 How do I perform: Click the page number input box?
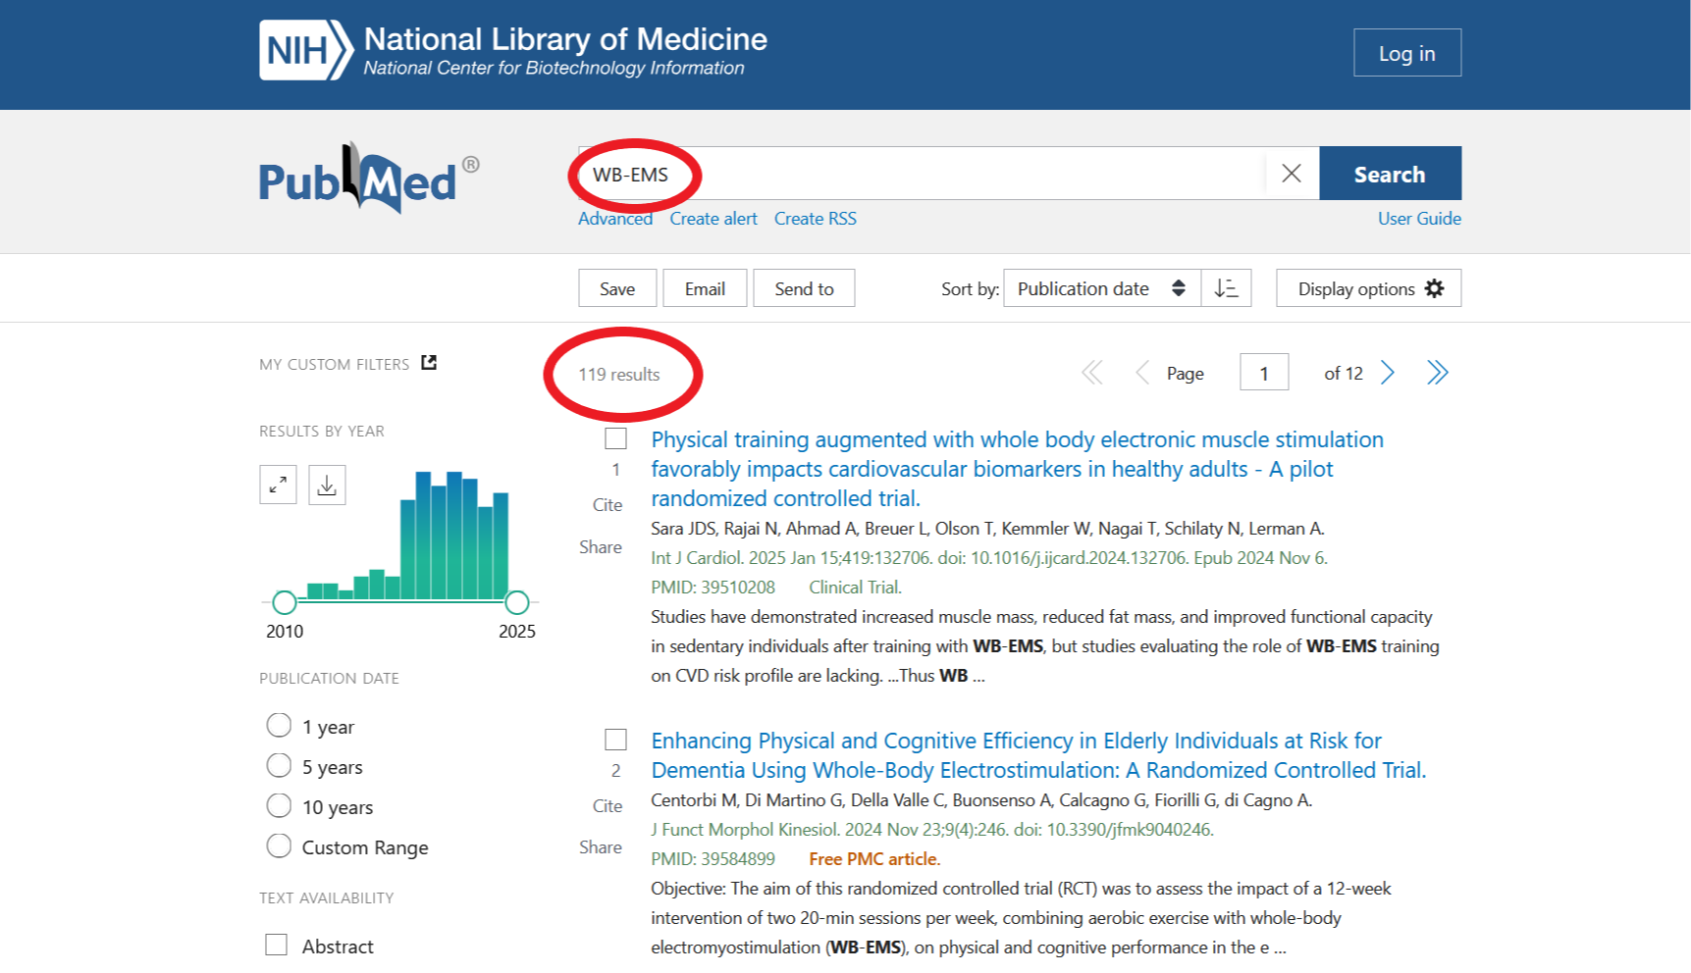(x=1264, y=373)
